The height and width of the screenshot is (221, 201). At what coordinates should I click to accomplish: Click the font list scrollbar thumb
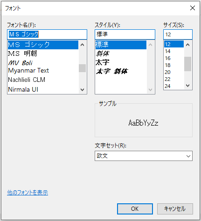pyautogui.click(x=82, y=68)
